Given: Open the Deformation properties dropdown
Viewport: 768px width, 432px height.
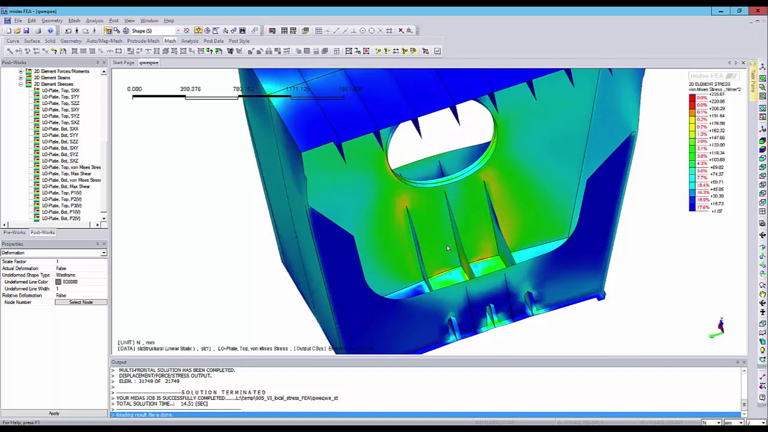Looking at the screenshot, I should (104, 253).
